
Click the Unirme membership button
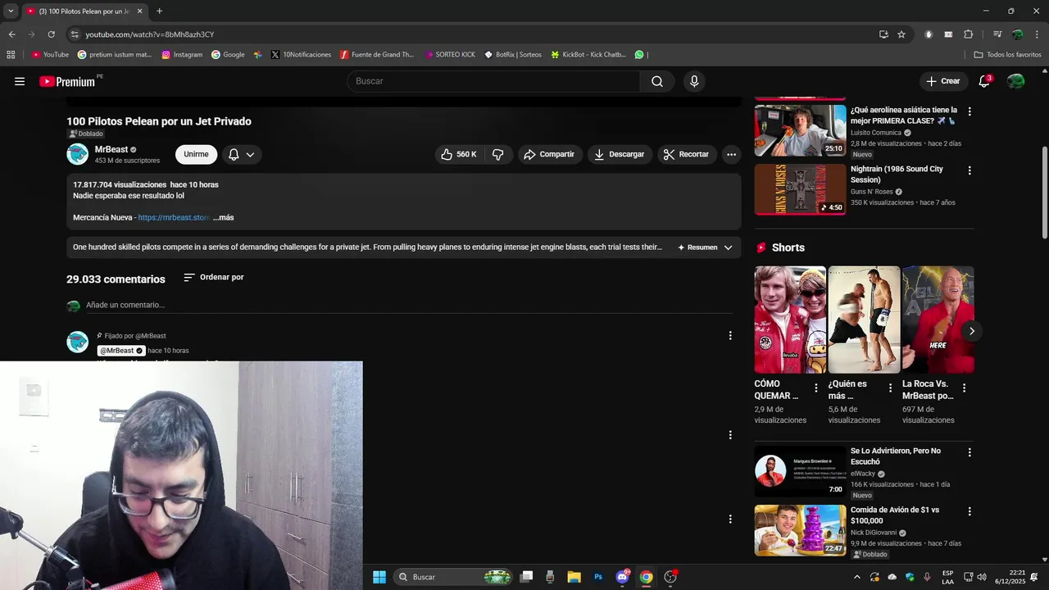(196, 154)
